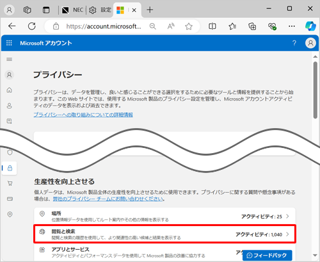The width and height of the screenshot is (320, 262).
Task: Click the アクティビティ: 25 value
Action: click(262, 217)
